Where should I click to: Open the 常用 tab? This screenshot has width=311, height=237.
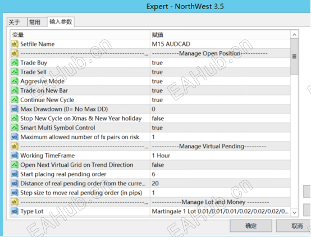click(x=36, y=22)
